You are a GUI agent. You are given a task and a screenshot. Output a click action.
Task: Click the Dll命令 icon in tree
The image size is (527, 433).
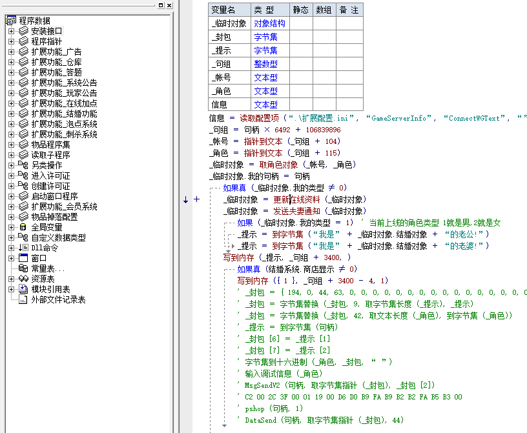(x=23, y=248)
